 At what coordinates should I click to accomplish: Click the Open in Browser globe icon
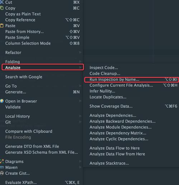(x=2, y=101)
